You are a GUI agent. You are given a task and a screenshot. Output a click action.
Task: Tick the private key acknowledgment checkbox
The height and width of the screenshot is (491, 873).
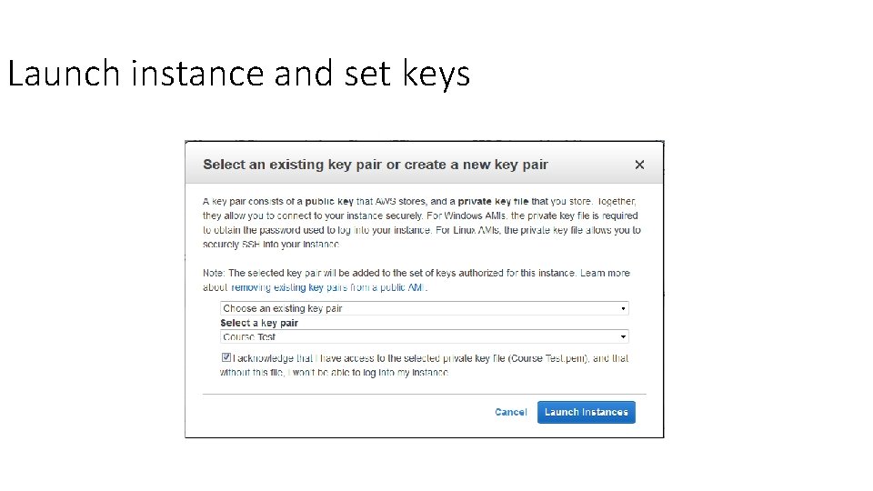(x=226, y=358)
